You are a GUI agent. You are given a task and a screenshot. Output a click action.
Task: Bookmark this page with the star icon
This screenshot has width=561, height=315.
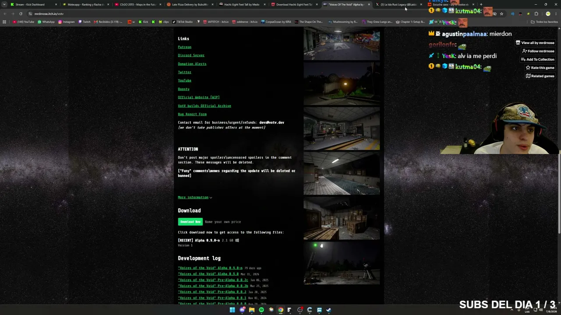pos(501,14)
